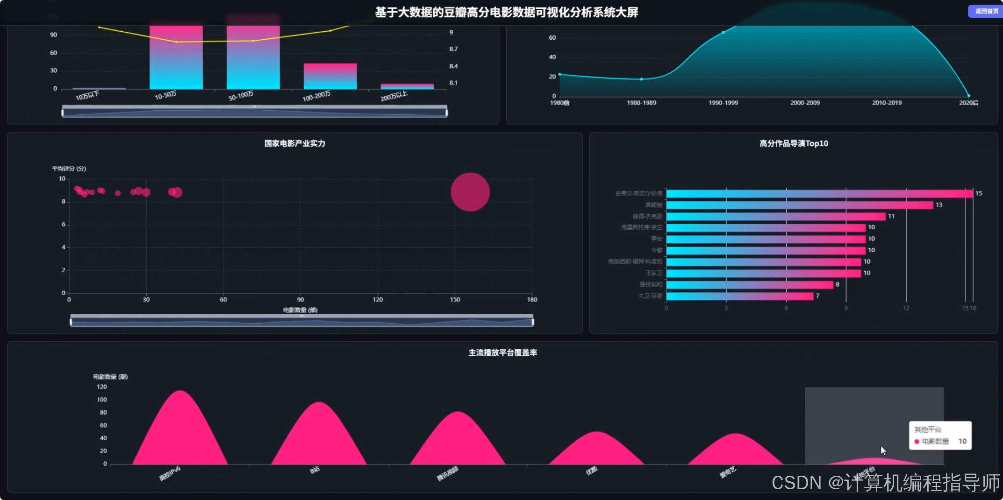Select the 克里斯托弗·诺兰 bar

coord(766,227)
